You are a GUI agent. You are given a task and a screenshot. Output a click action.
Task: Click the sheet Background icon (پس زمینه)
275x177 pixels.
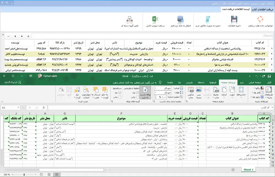(199, 92)
